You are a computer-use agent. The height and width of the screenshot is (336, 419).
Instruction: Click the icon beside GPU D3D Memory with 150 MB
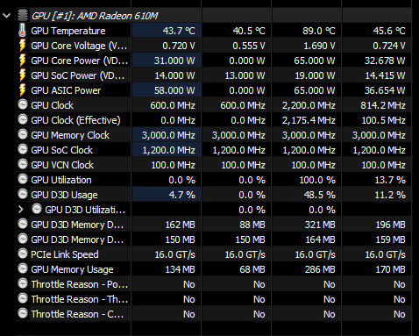pyautogui.click(x=23, y=239)
